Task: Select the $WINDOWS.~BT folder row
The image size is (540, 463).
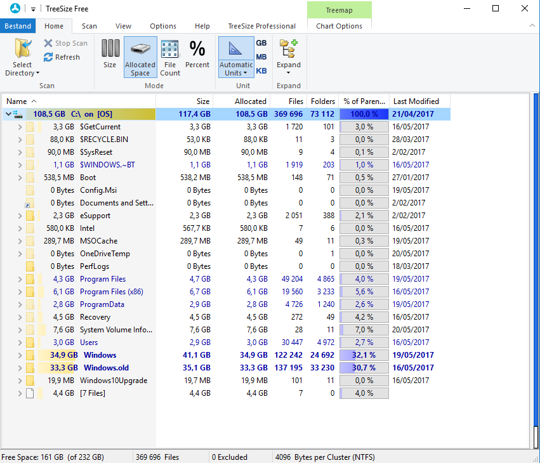Action: click(x=227, y=165)
